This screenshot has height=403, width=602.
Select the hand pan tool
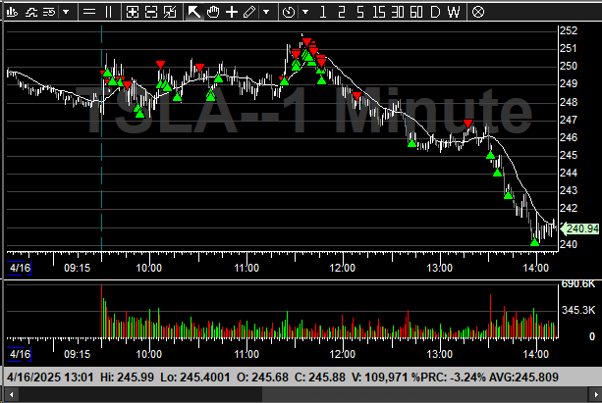pos(213,13)
